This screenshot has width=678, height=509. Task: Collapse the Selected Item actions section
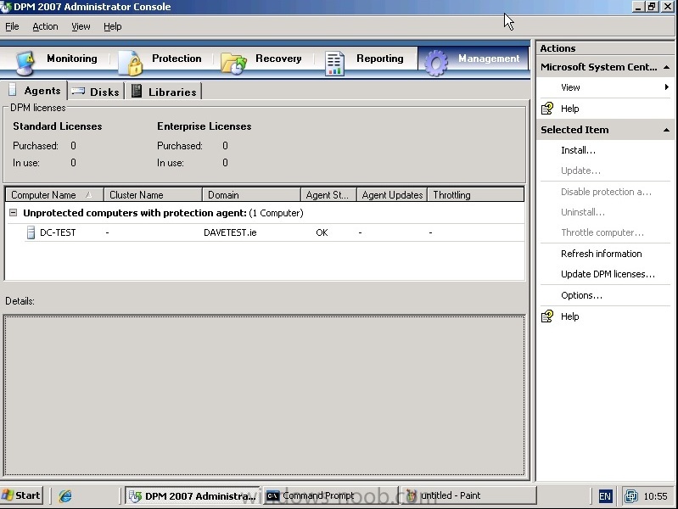(x=666, y=130)
